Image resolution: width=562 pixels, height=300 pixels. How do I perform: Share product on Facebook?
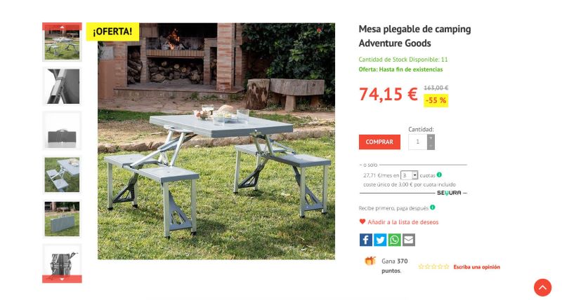(x=365, y=240)
